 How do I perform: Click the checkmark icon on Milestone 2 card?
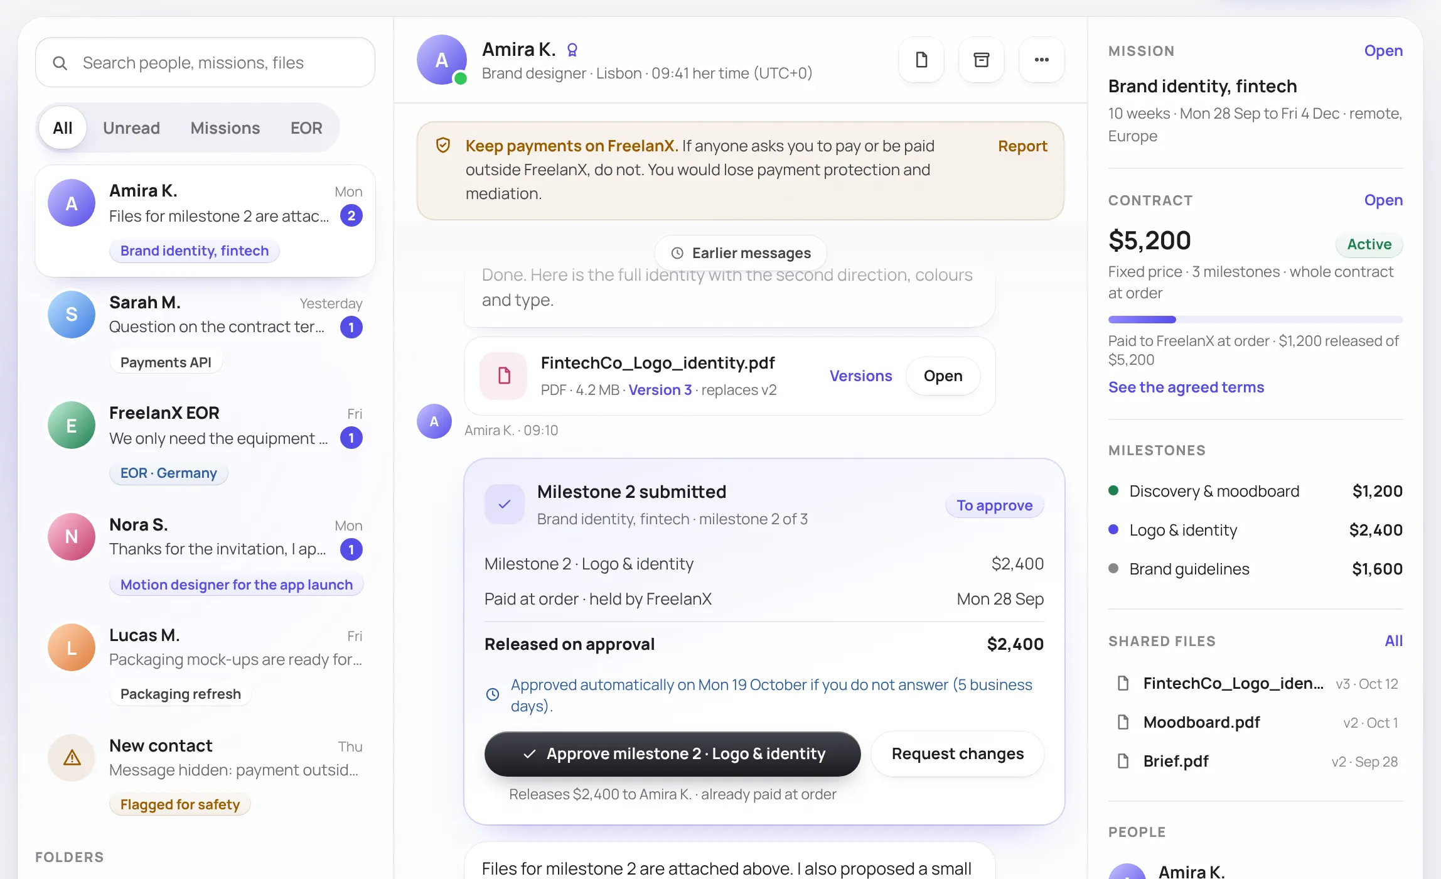505,504
